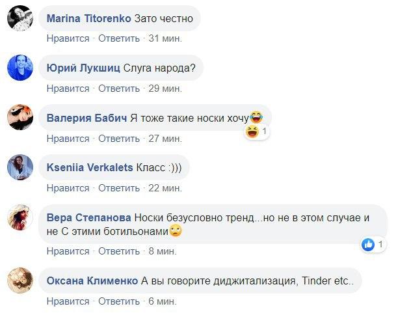Like Marina Titorenko's comment via Нравится
The width and height of the screenshot is (411, 315).
(68, 38)
